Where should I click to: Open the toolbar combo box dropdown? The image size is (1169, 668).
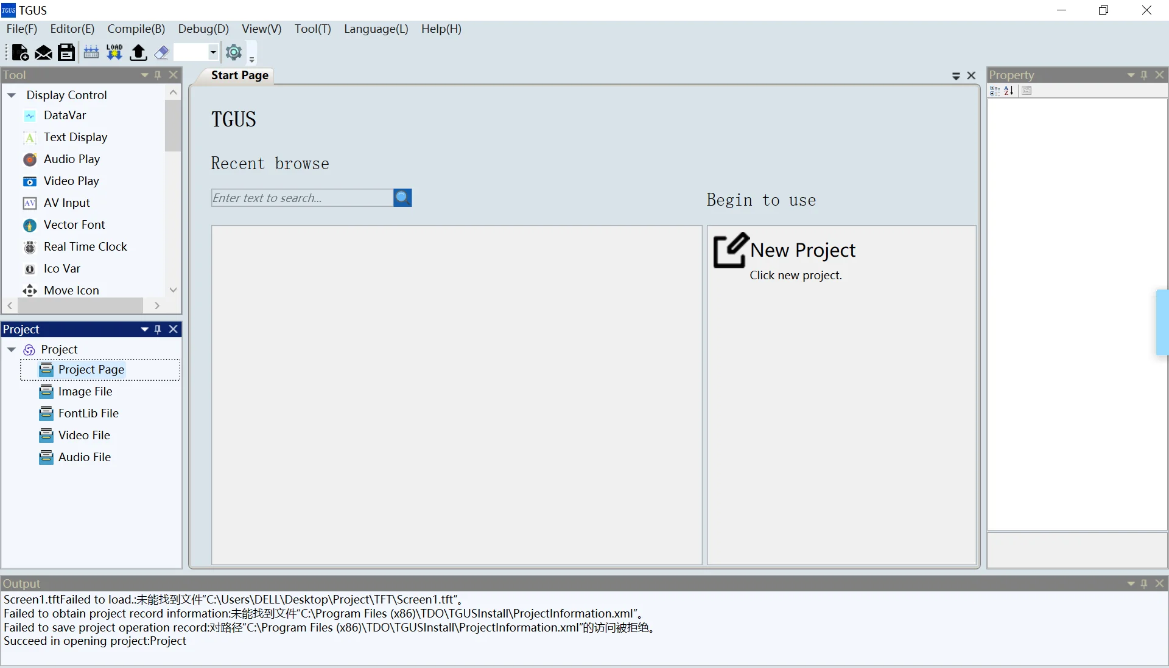tap(213, 53)
